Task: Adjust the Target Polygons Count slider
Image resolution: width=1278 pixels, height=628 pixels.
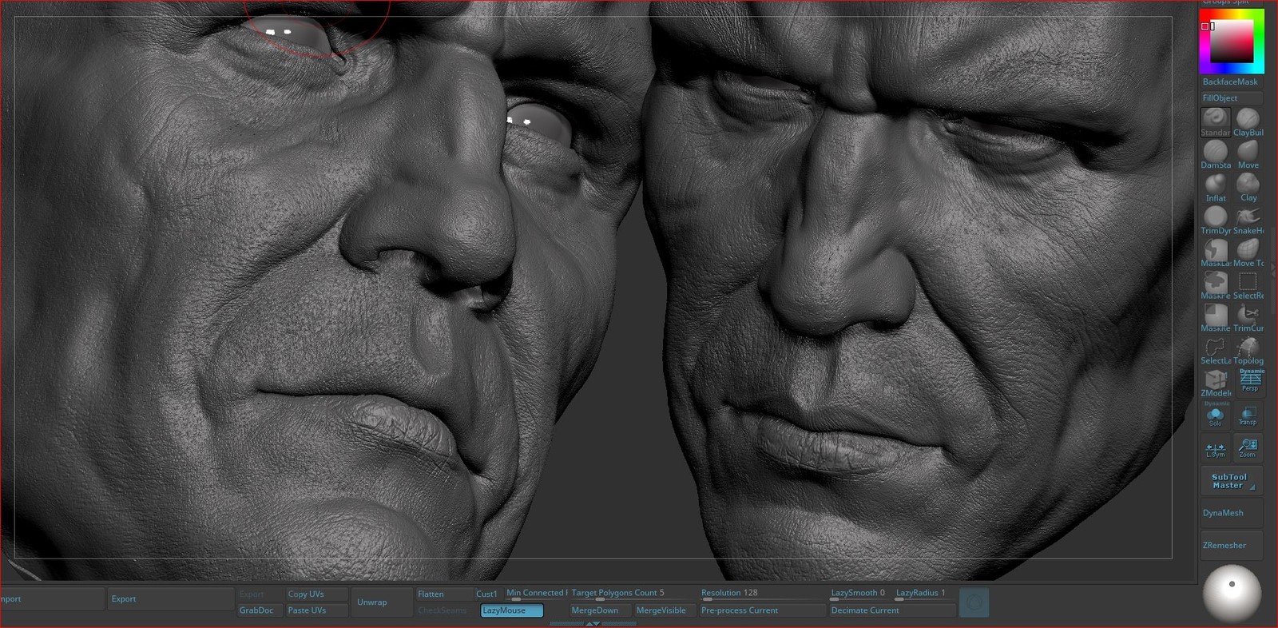Action: (x=632, y=594)
